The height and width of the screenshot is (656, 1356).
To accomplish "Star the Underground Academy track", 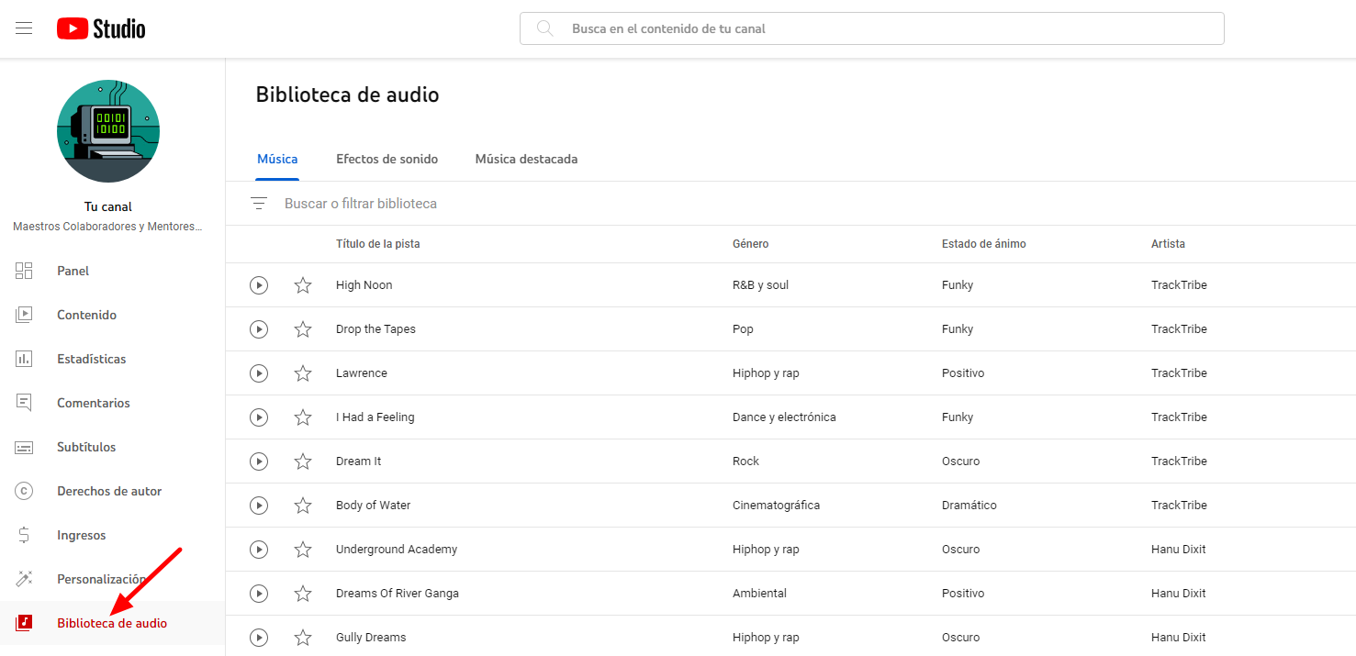I will tap(303, 550).
